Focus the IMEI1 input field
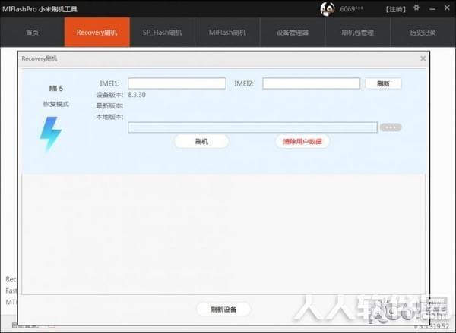 (x=177, y=83)
